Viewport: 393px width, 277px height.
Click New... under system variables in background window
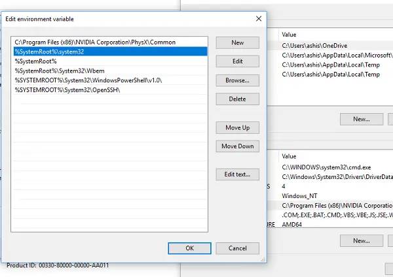pyautogui.click(x=362, y=241)
